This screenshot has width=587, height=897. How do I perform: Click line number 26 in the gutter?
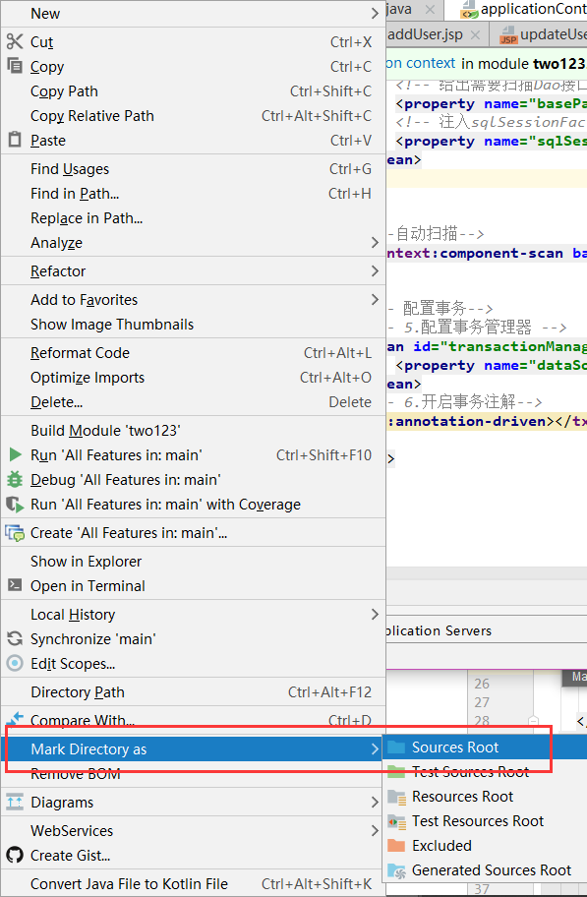(482, 683)
